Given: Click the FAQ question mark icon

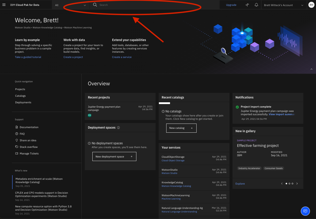Looking at the screenshot, I should click(x=17, y=134).
